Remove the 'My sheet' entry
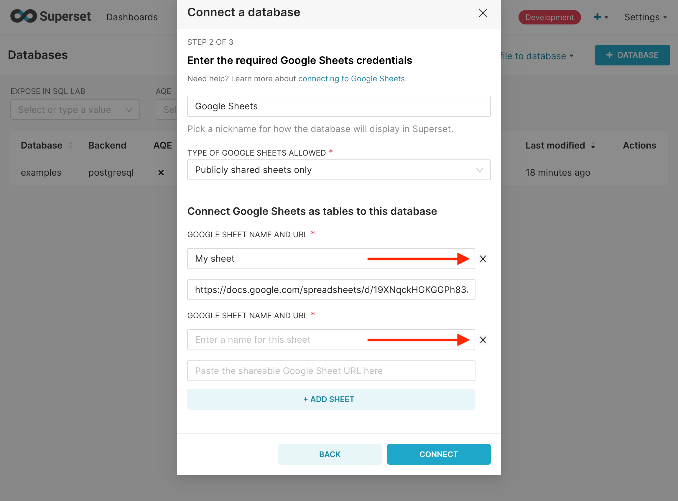Screen dimensions: 678x501 [483, 259]
